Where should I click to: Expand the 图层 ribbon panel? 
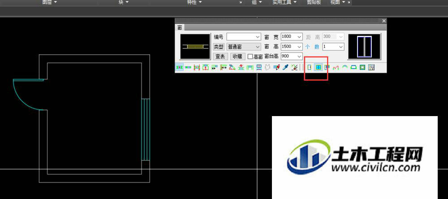tap(49, 2)
